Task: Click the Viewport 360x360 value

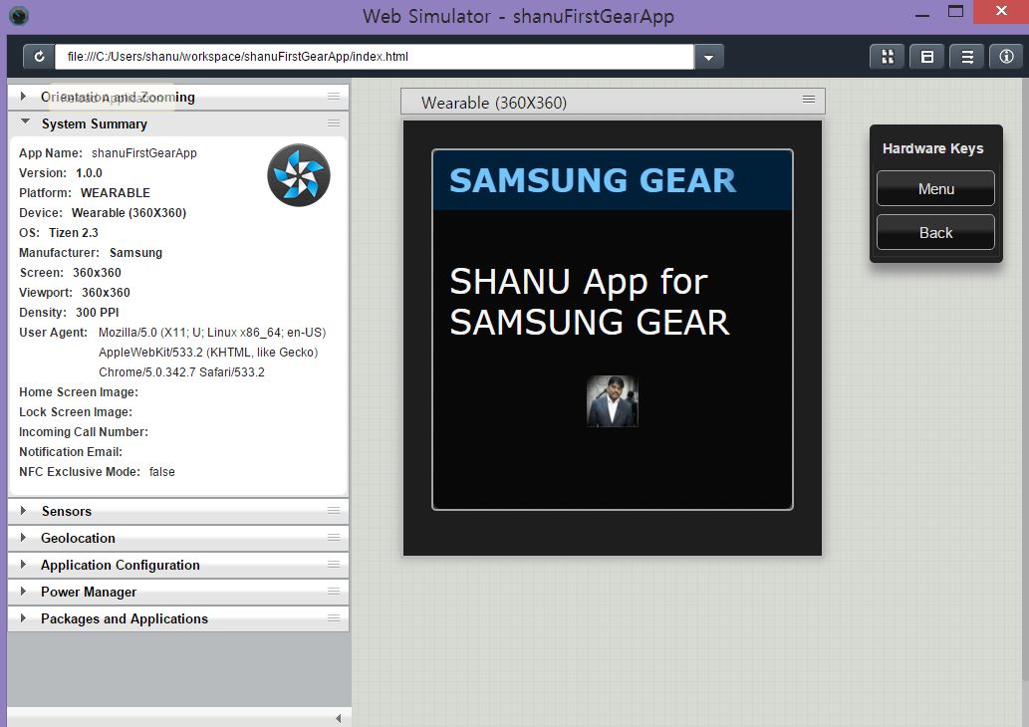Action: click(x=106, y=293)
